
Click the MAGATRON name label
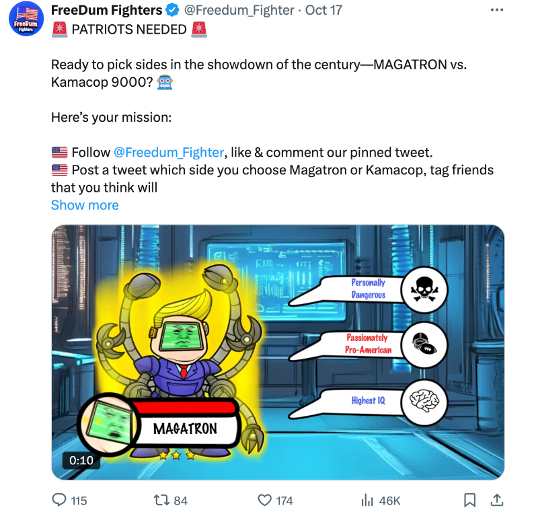coord(185,429)
